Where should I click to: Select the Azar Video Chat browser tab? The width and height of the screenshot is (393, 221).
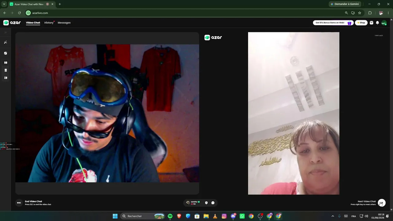point(31,4)
